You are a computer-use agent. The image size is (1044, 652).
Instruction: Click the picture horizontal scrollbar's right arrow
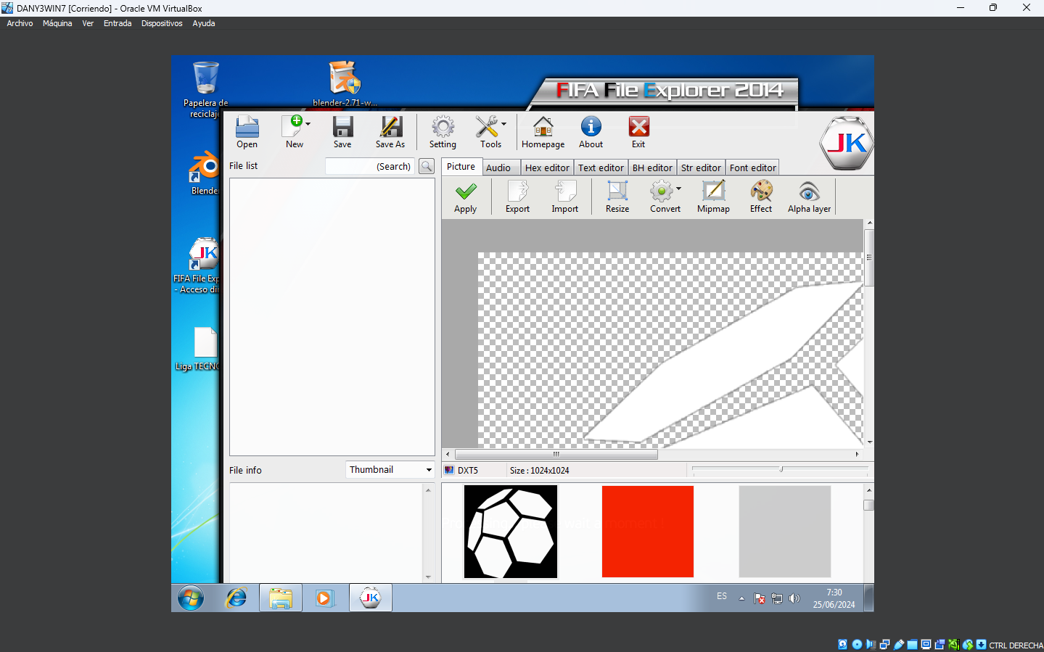tap(857, 455)
